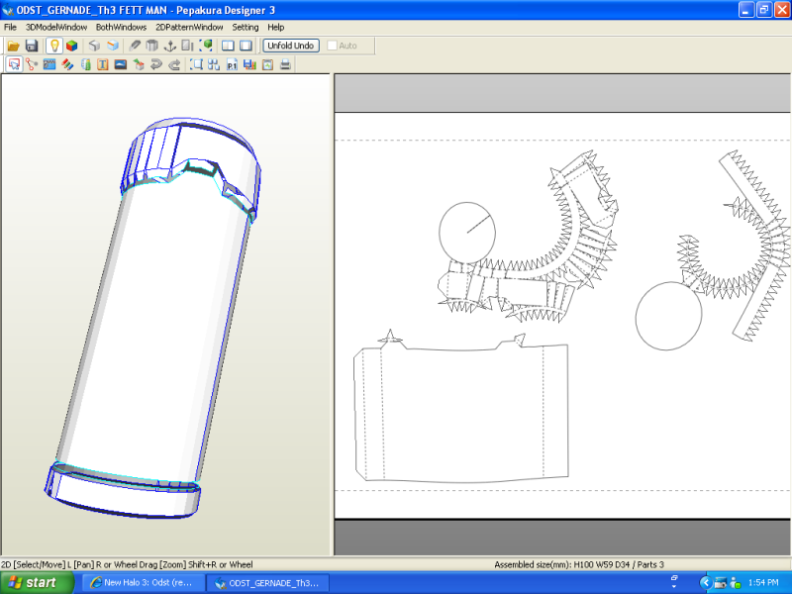The width and height of the screenshot is (792, 594).
Task: Select the Text tool 'T' icon
Action: point(102,64)
